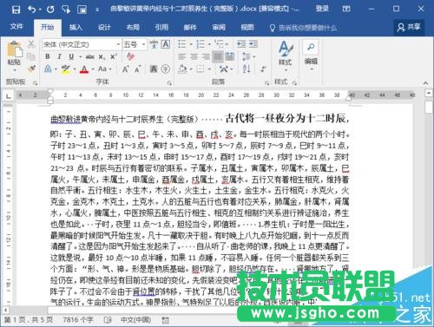Expand the Paste options arrow
This screenshot has width=434, height=327.
[14, 70]
